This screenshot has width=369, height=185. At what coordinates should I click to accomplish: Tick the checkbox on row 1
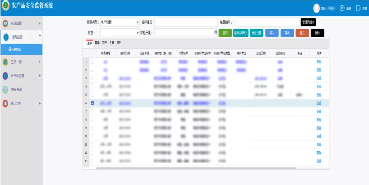pos(92,62)
